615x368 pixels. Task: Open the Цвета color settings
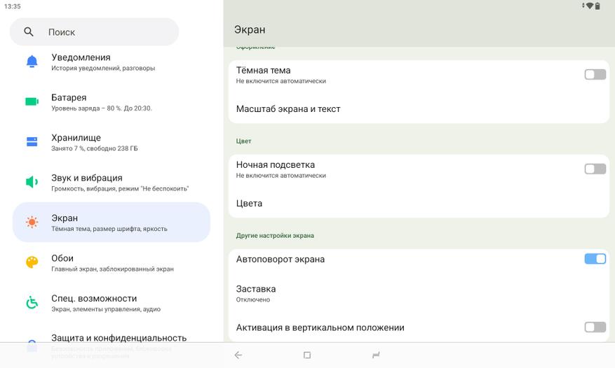(x=250, y=204)
